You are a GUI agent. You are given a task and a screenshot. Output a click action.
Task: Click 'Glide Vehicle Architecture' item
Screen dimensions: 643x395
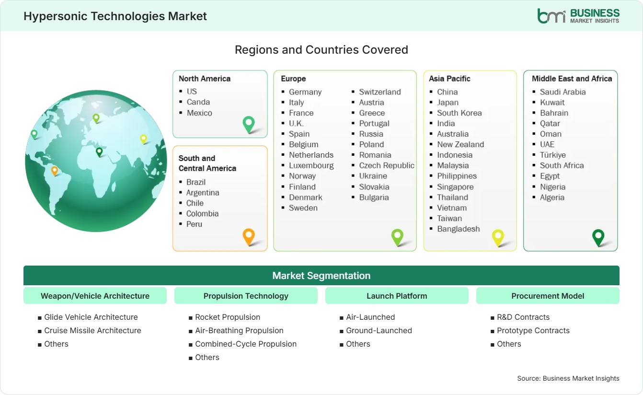point(91,317)
